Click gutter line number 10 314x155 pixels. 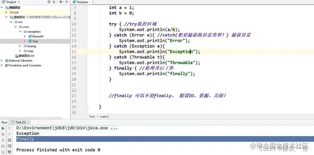[x=74, y=24]
